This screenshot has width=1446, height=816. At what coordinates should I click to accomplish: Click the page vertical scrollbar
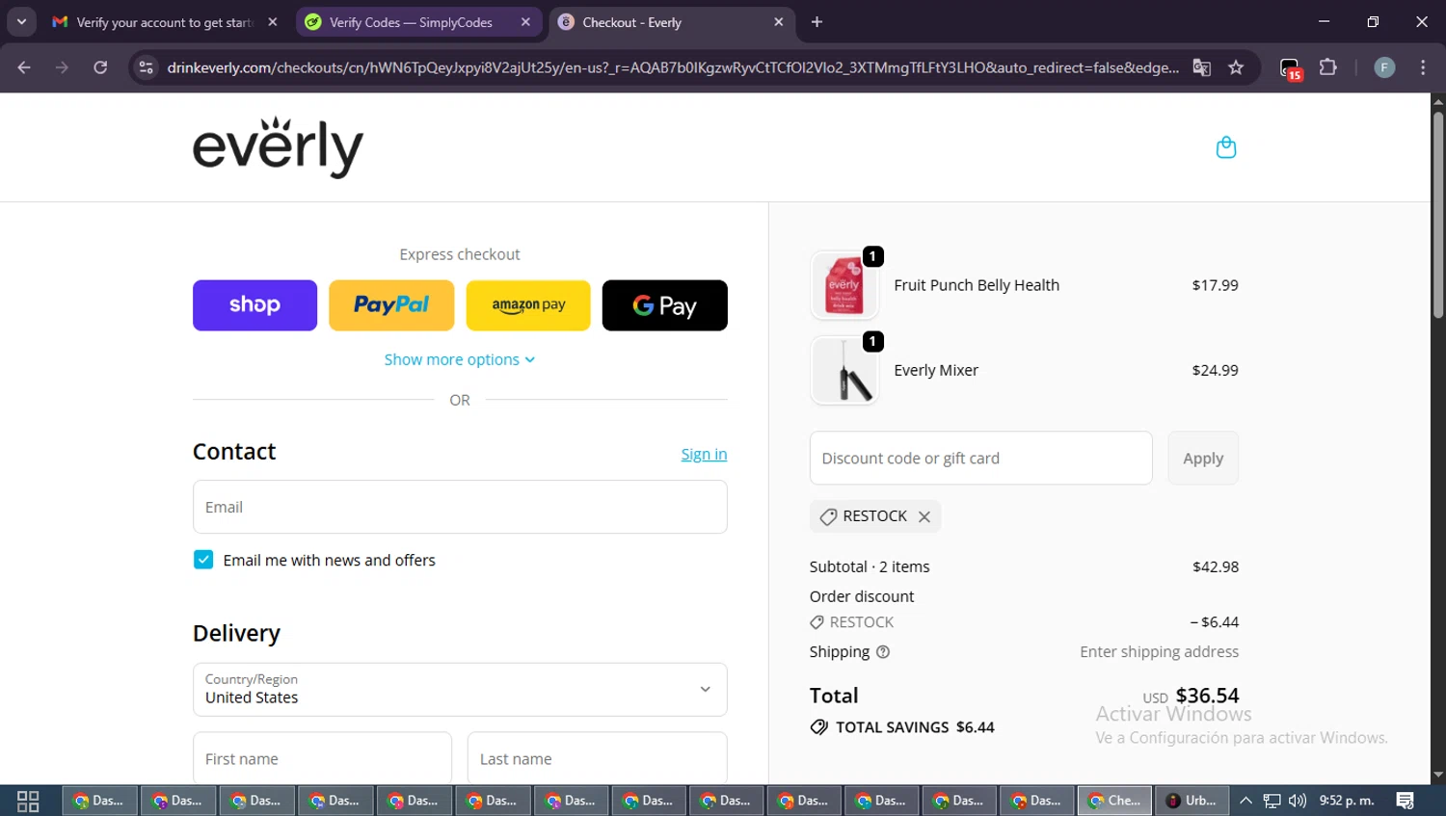[x=1438, y=215]
